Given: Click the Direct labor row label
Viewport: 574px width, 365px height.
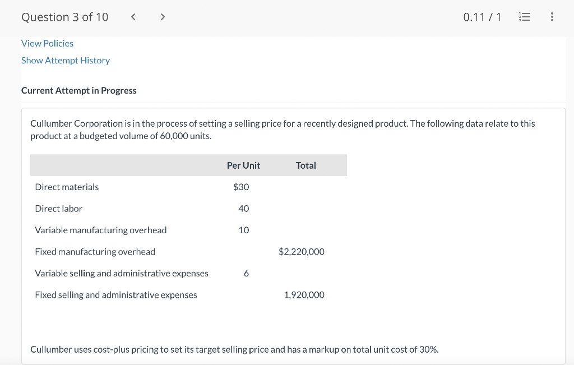Looking at the screenshot, I should [58, 209].
